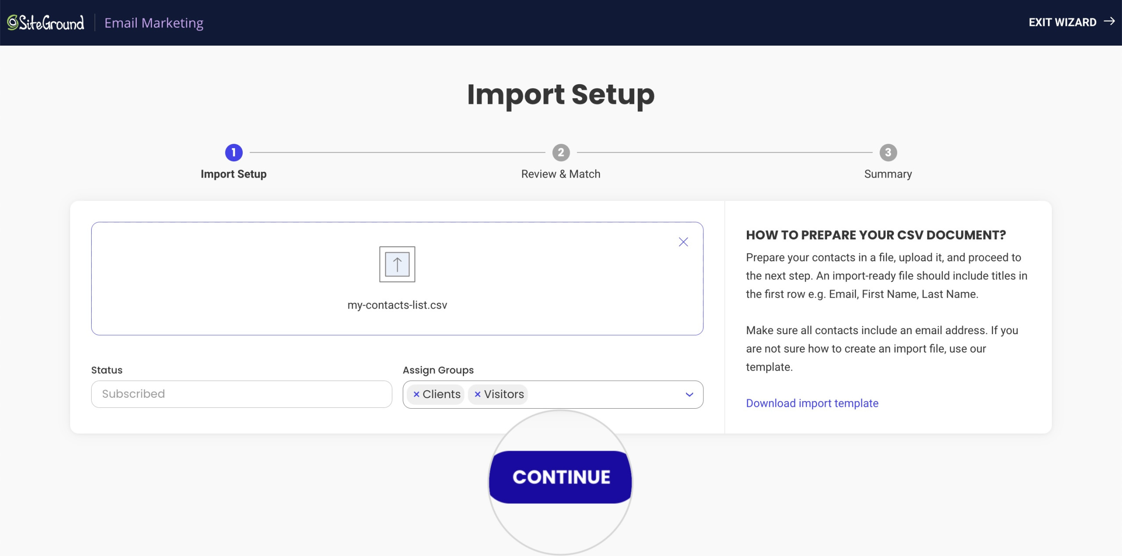
Task: Select step 3 circle Summary
Action: pyautogui.click(x=888, y=153)
